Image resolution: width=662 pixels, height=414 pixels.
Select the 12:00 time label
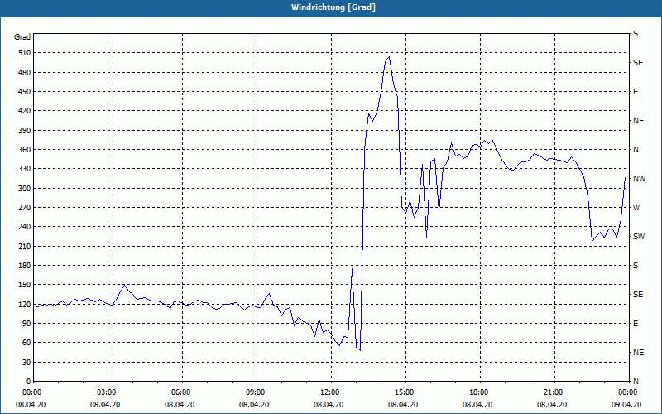329,392
